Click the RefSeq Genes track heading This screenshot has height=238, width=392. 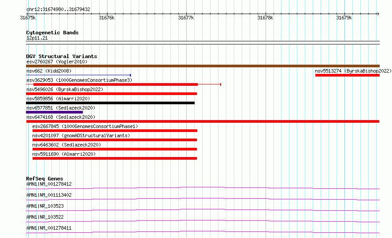[44, 179]
